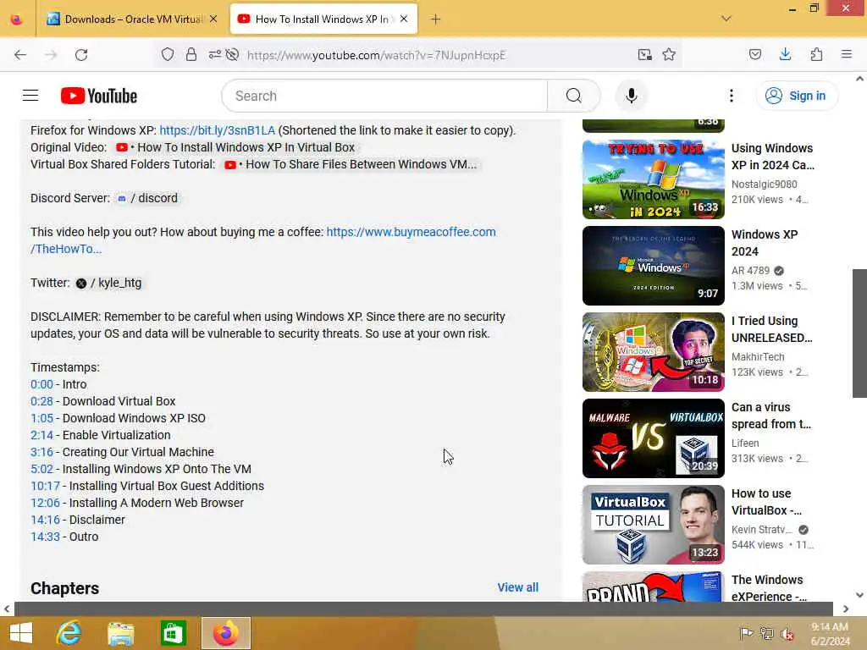Close the How To Install Windows XP tab
867x650 pixels.
click(404, 19)
